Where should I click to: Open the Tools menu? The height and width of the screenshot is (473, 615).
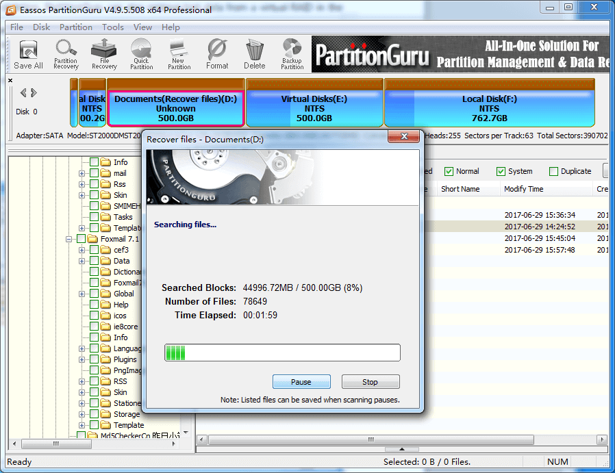tap(113, 27)
